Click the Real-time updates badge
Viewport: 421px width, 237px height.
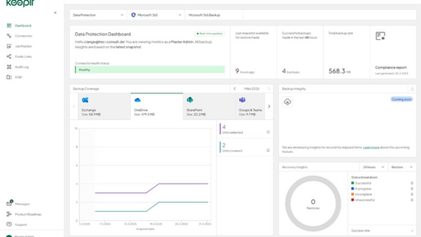pyautogui.click(x=210, y=33)
